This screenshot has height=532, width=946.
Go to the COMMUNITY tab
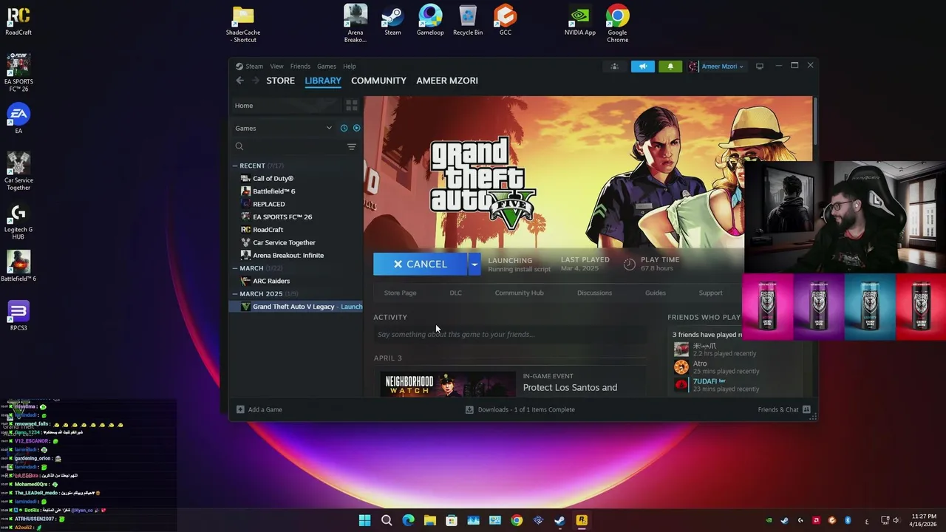click(x=378, y=81)
